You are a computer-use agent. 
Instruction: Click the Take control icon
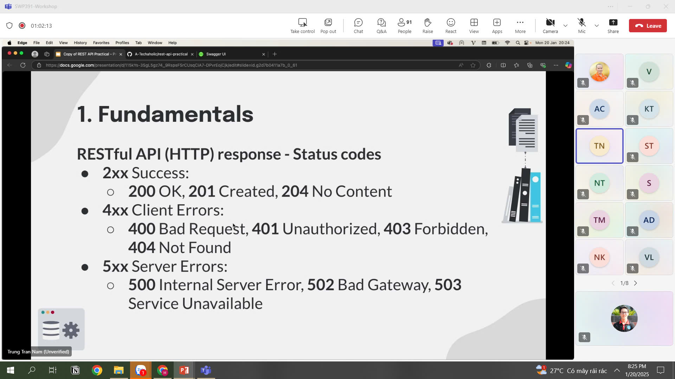tap(302, 26)
